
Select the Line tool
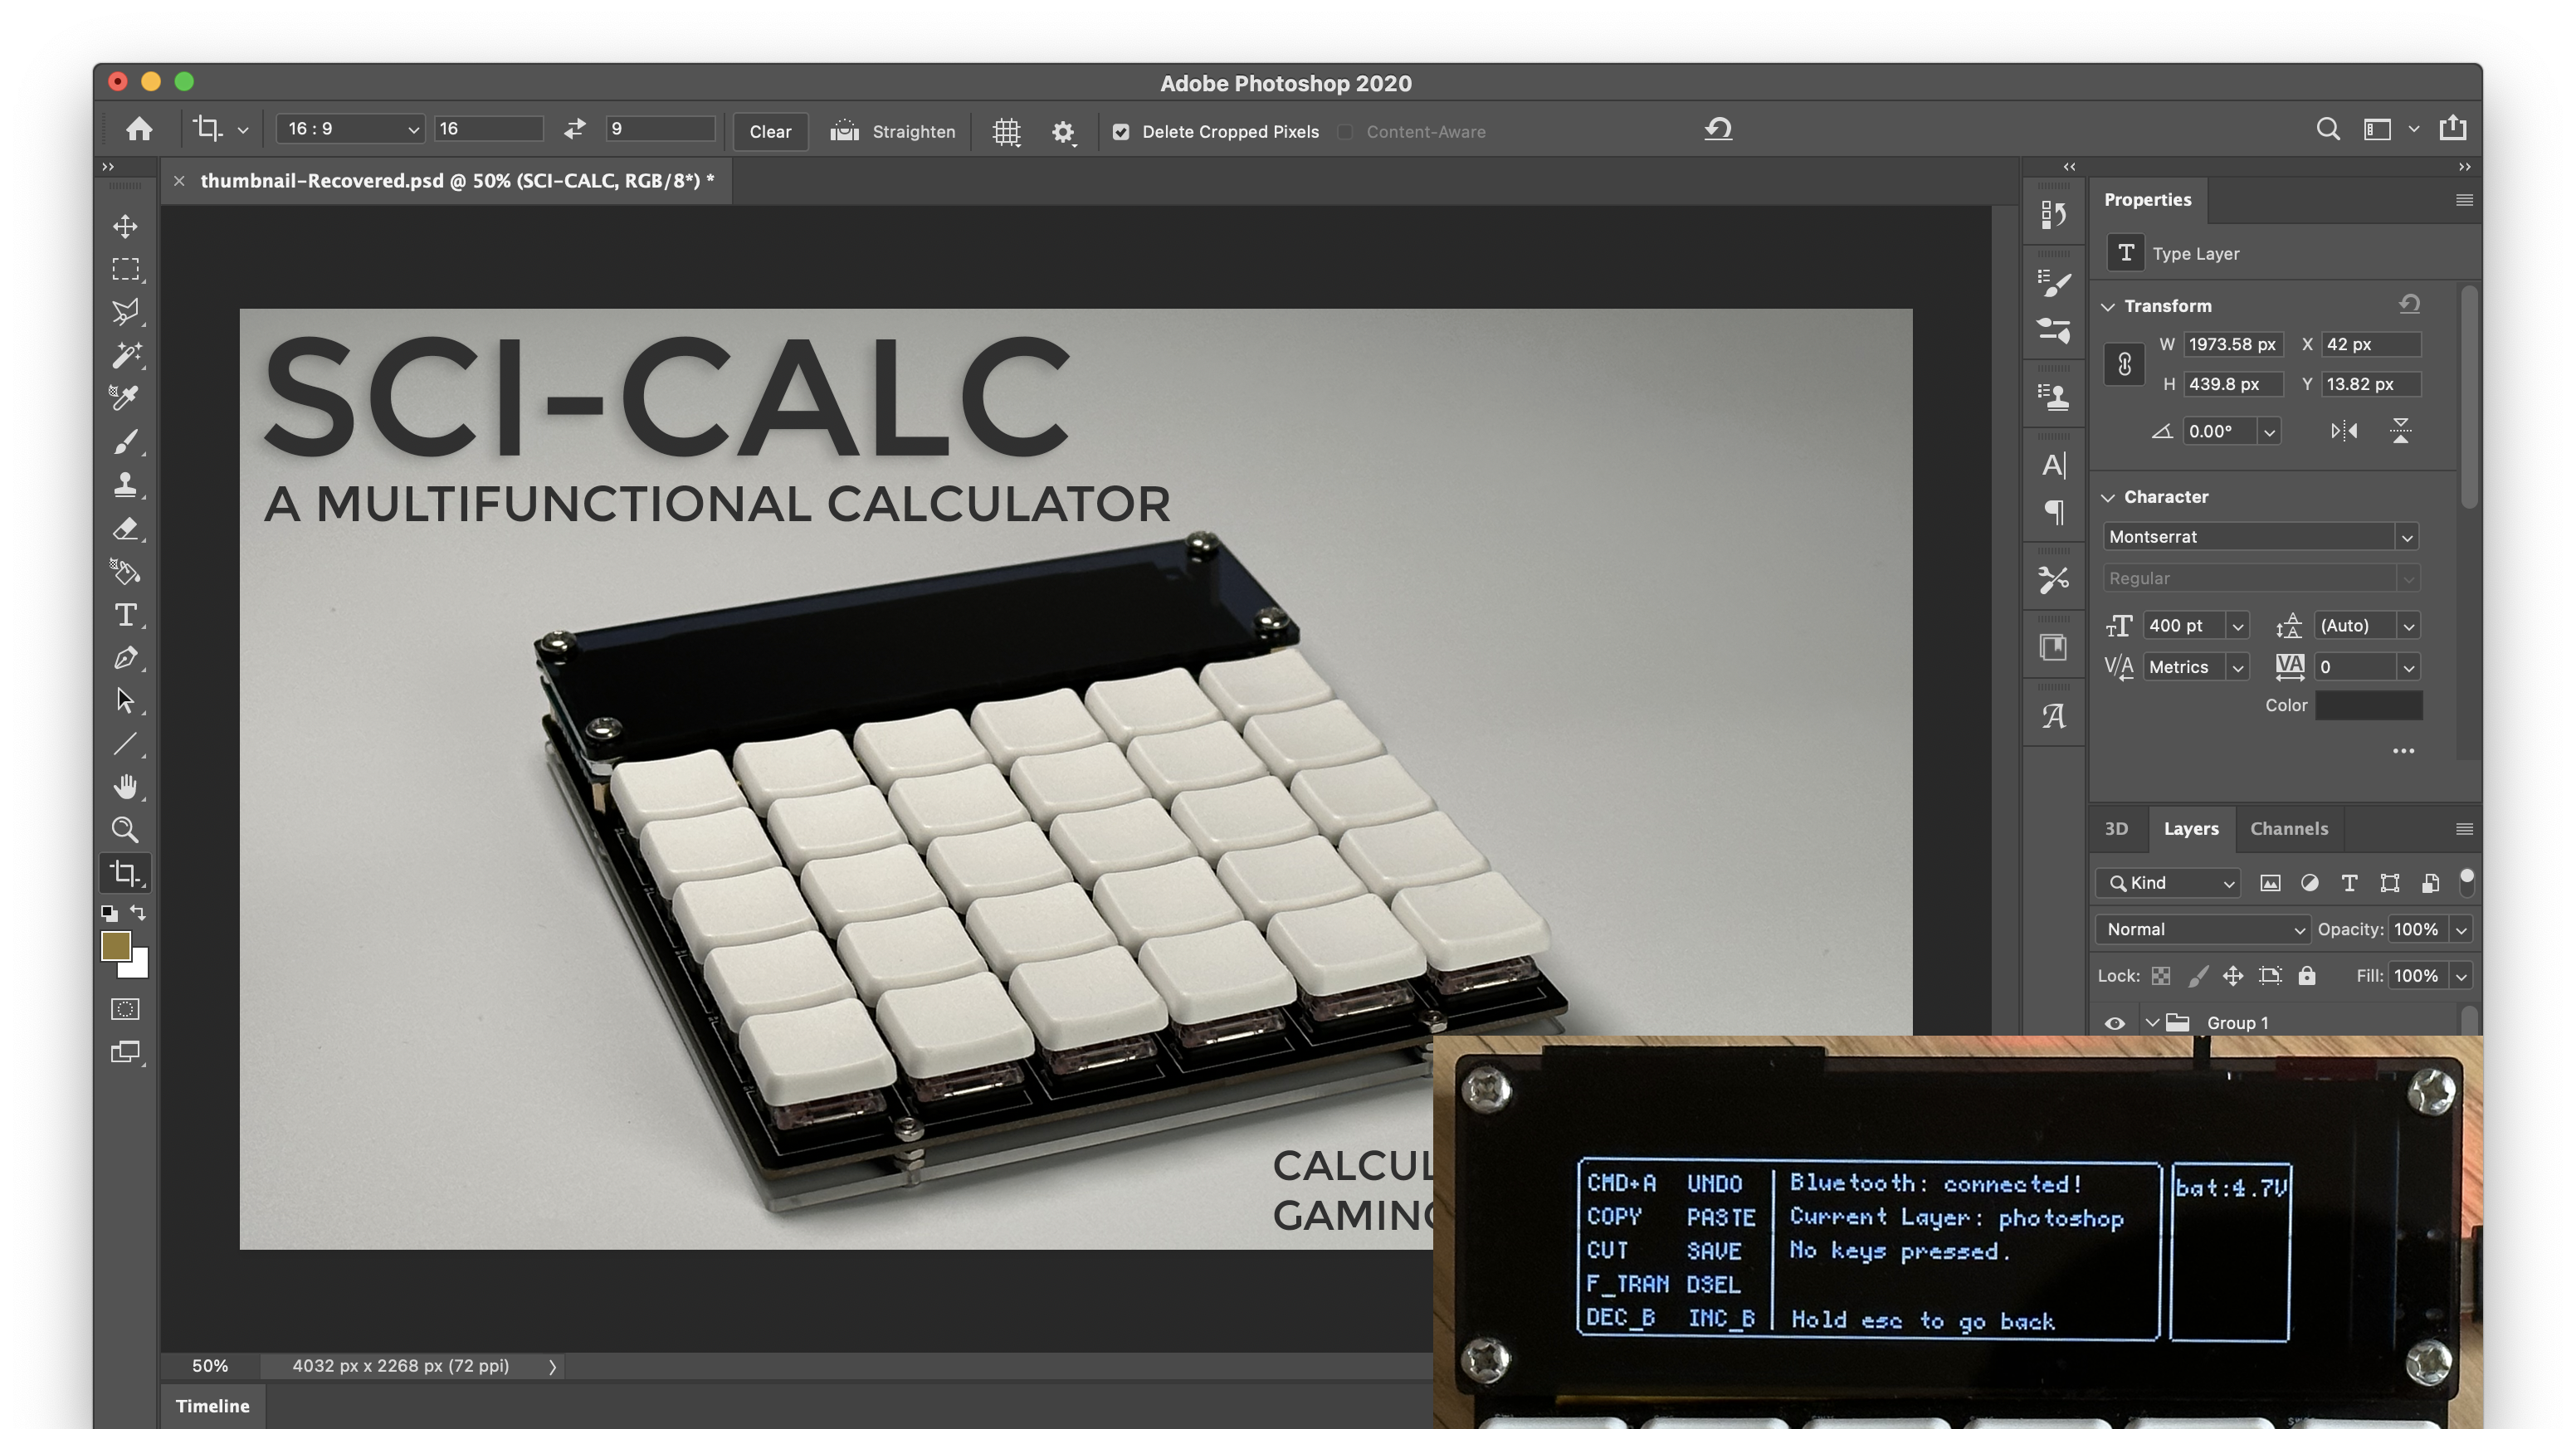click(x=125, y=744)
